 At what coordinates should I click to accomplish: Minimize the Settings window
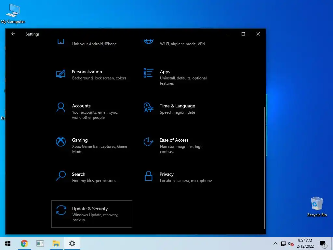coord(228,34)
